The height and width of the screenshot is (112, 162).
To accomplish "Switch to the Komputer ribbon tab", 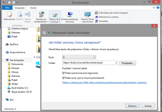I will (x=20, y=8).
